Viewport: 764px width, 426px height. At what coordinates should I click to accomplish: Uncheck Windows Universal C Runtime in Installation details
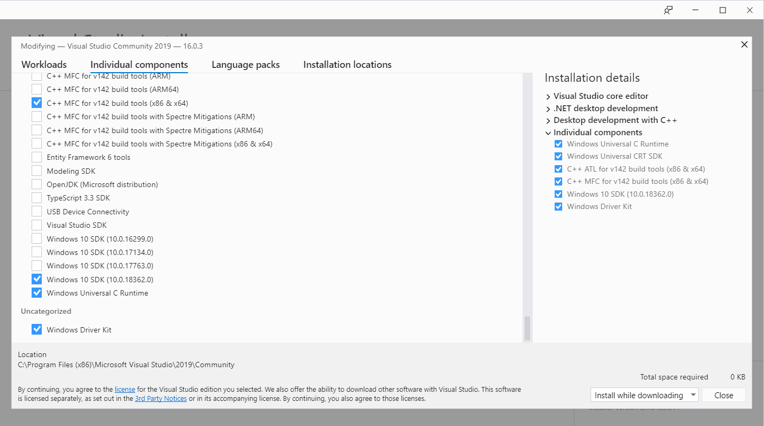pyautogui.click(x=558, y=144)
